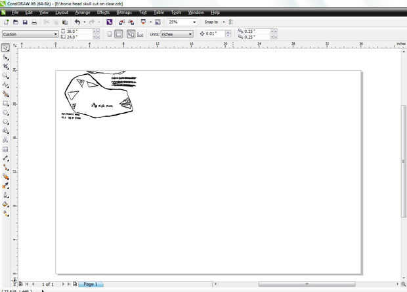Select the Smart Fill tool
Image resolution: width=407 pixels, height=292 pixels.
coord(5,94)
